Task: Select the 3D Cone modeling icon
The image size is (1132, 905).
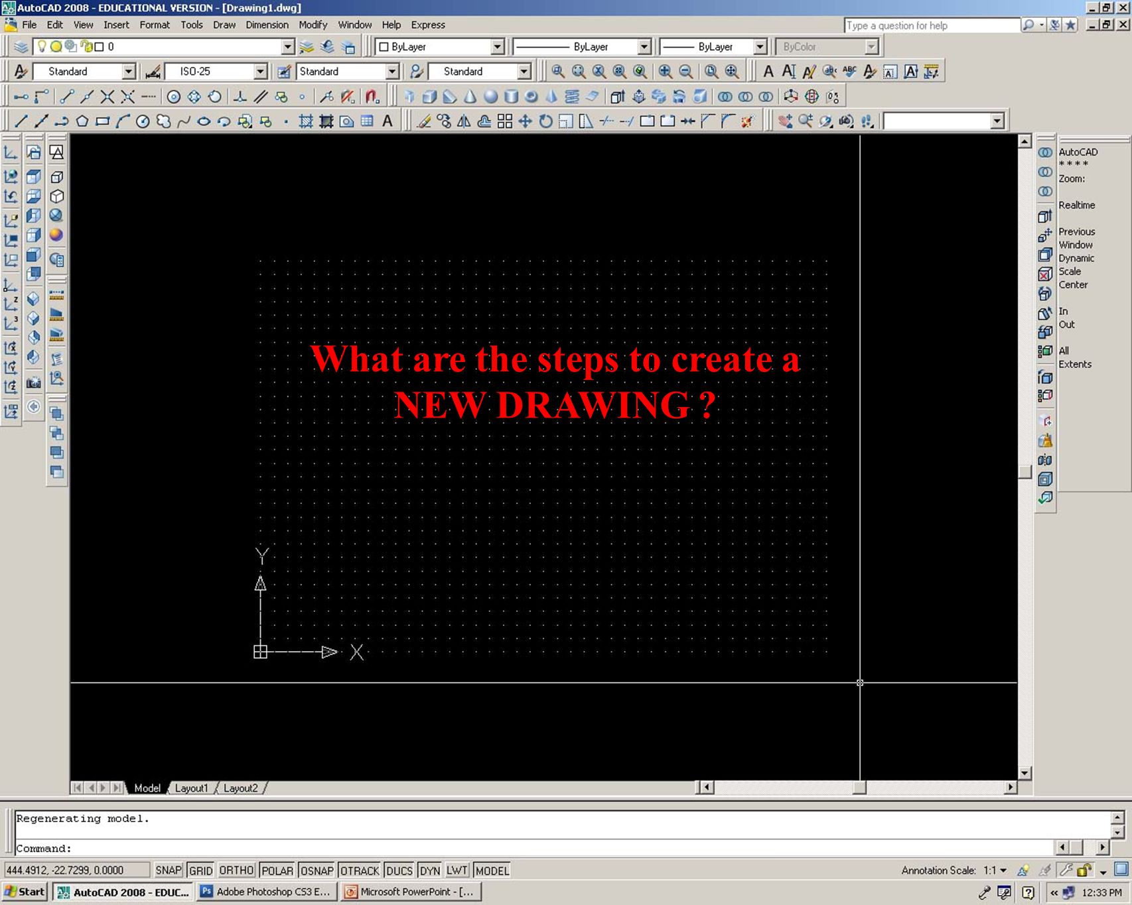Action: coord(470,97)
